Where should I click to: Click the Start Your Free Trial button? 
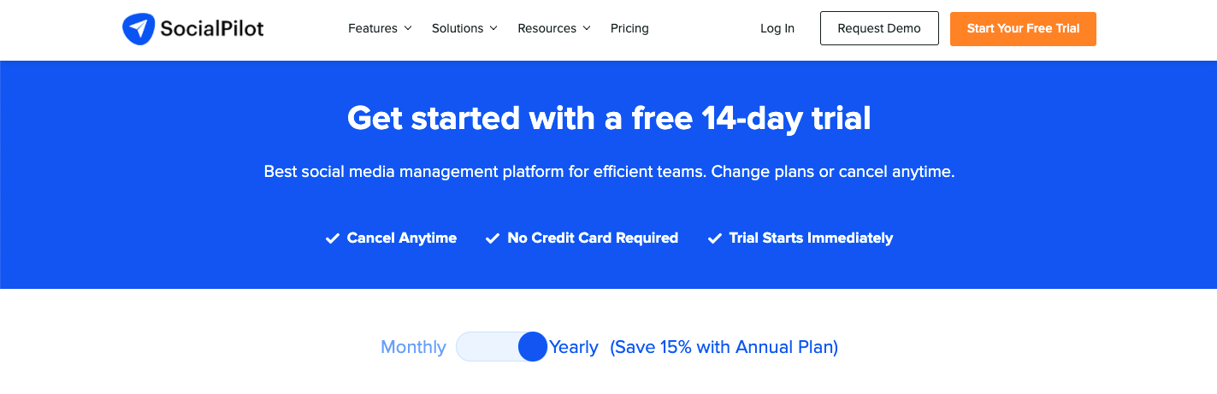pyautogui.click(x=1023, y=28)
